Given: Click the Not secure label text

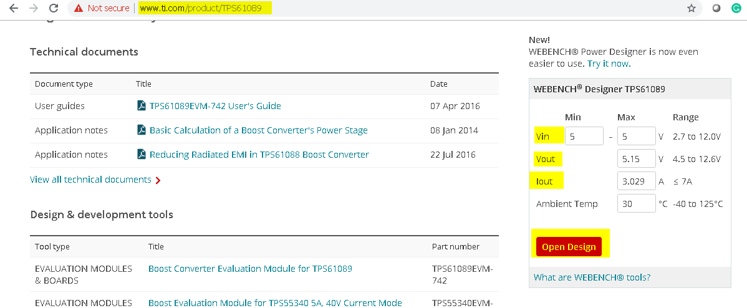Looking at the screenshot, I should coord(108,8).
